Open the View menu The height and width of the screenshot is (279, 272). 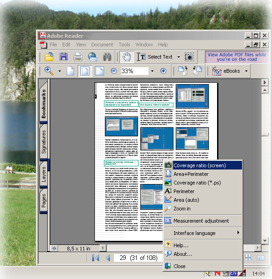coord(81,45)
